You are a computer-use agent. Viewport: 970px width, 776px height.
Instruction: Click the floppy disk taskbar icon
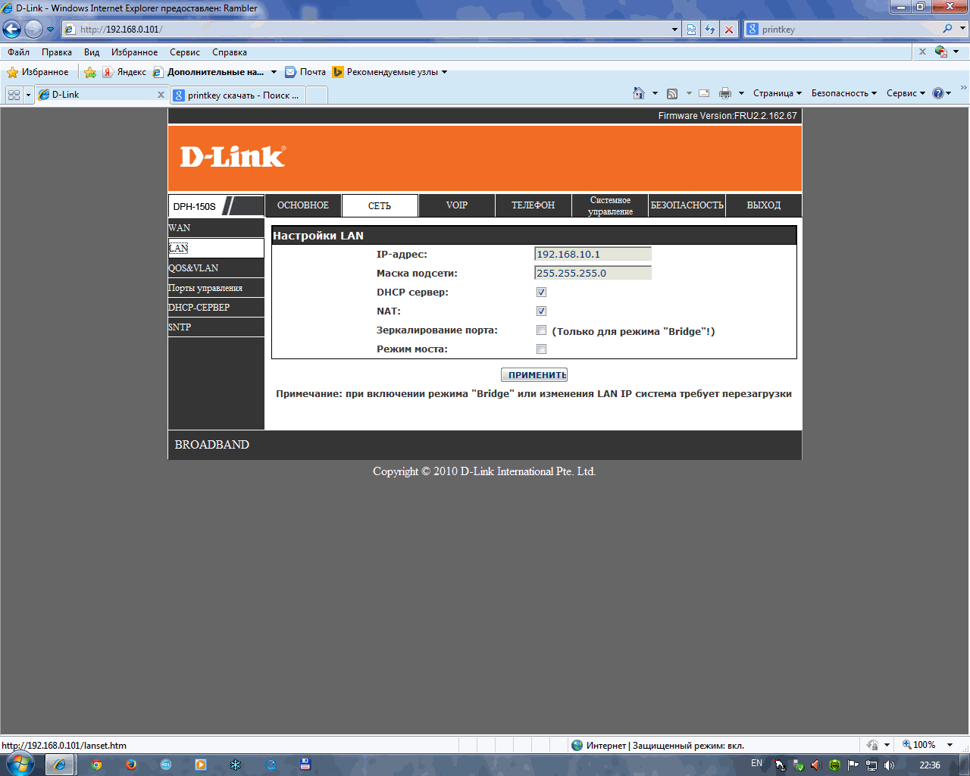pyautogui.click(x=305, y=765)
